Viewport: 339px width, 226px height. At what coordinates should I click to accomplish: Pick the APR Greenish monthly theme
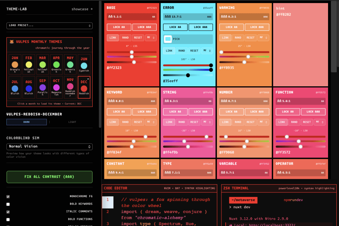tap(56, 64)
